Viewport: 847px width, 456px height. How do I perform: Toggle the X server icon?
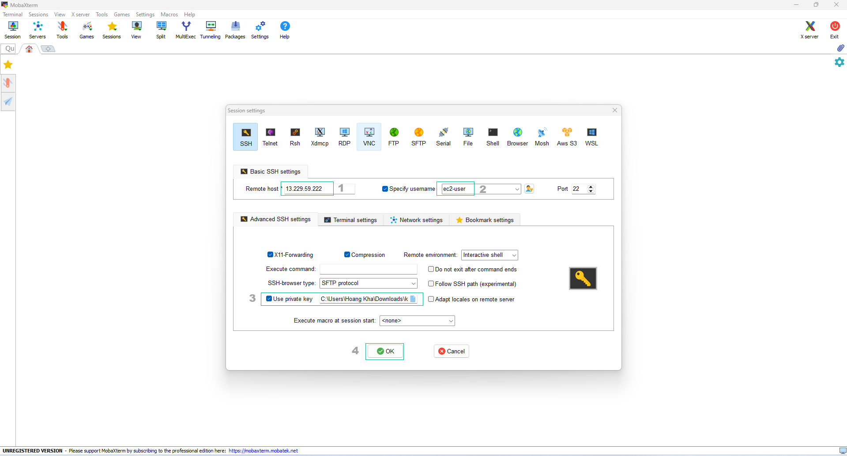point(809,30)
